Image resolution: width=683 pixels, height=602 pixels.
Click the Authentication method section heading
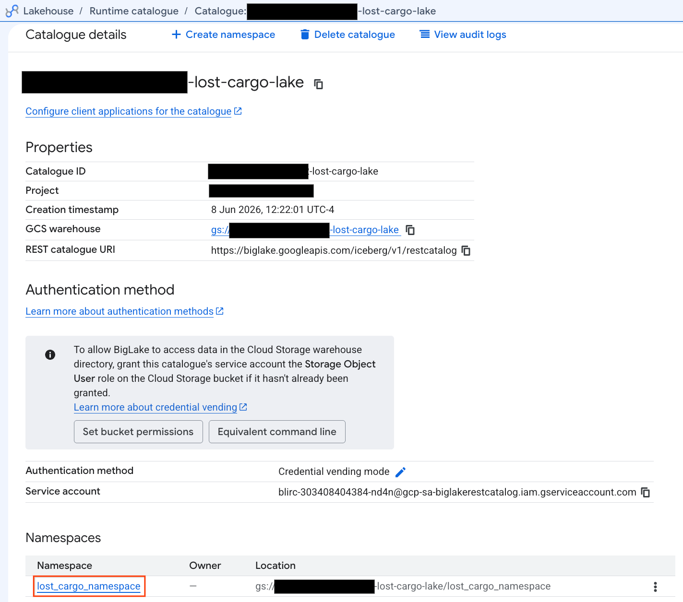(100, 290)
